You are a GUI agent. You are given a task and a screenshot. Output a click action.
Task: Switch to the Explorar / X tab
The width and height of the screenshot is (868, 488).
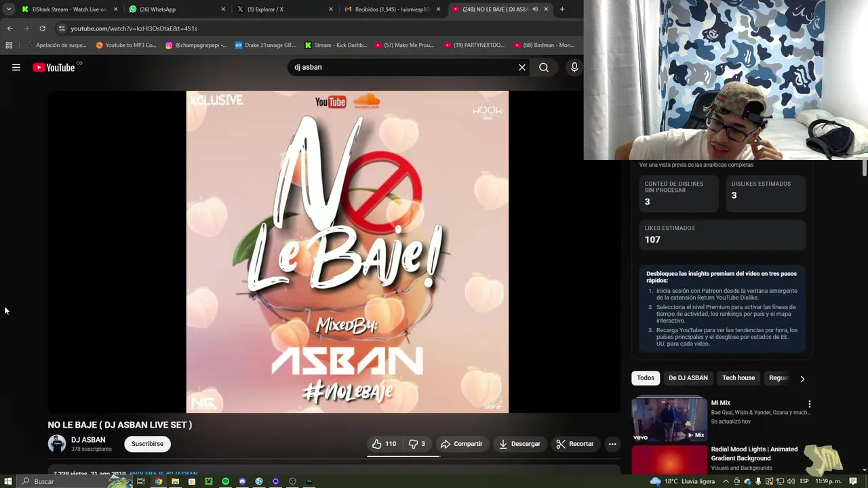point(285,9)
